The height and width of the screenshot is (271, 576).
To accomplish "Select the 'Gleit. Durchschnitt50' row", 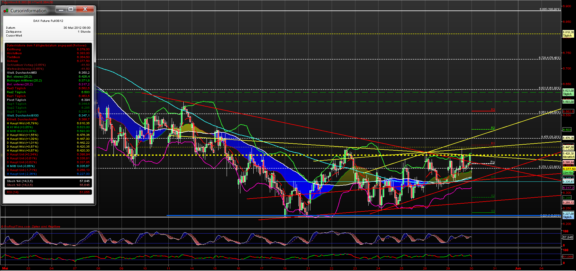I will [48, 73].
